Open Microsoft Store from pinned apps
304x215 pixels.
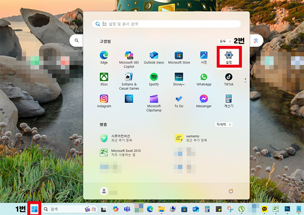point(179,58)
